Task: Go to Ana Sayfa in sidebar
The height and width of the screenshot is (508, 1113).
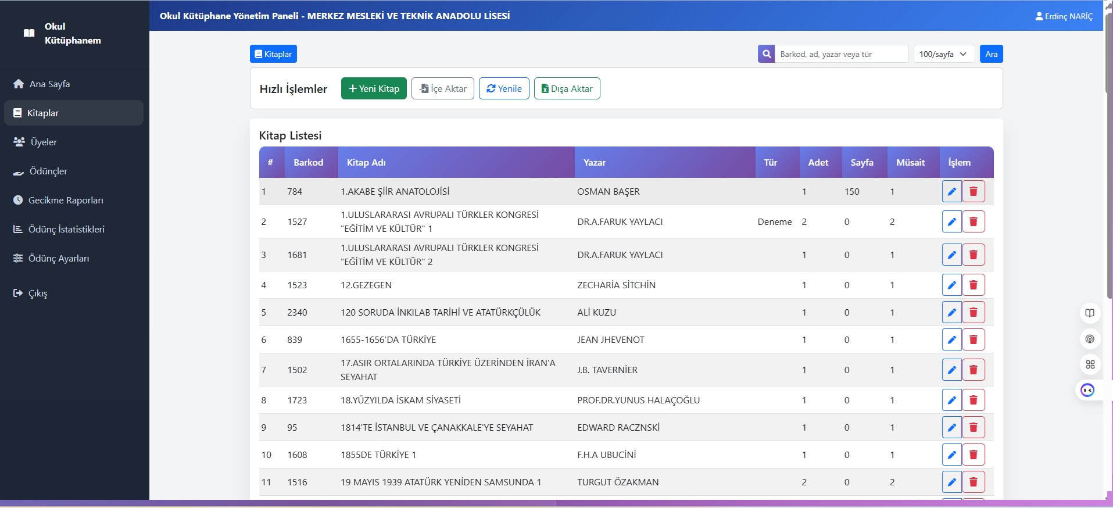Action: pyautogui.click(x=49, y=84)
